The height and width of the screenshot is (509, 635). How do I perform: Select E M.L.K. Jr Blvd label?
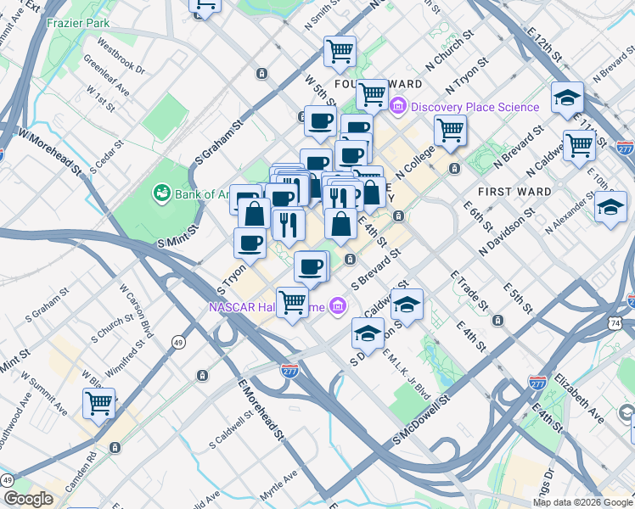click(406, 374)
